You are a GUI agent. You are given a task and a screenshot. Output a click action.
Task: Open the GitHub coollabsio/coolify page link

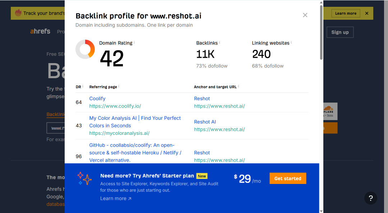click(135, 153)
